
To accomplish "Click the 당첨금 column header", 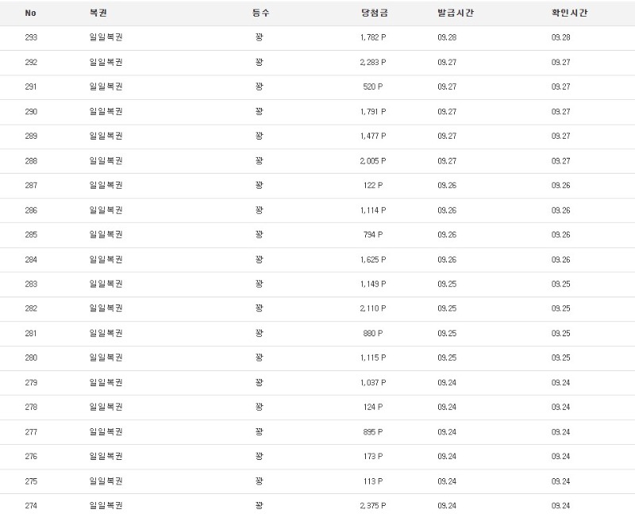I will pyautogui.click(x=373, y=13).
